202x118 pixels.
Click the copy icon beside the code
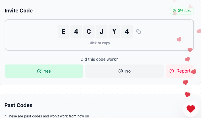pos(139,32)
